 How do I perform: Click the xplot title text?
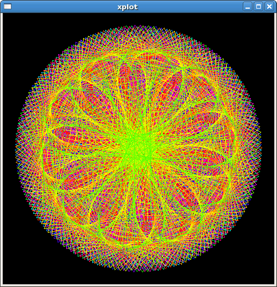128,7
